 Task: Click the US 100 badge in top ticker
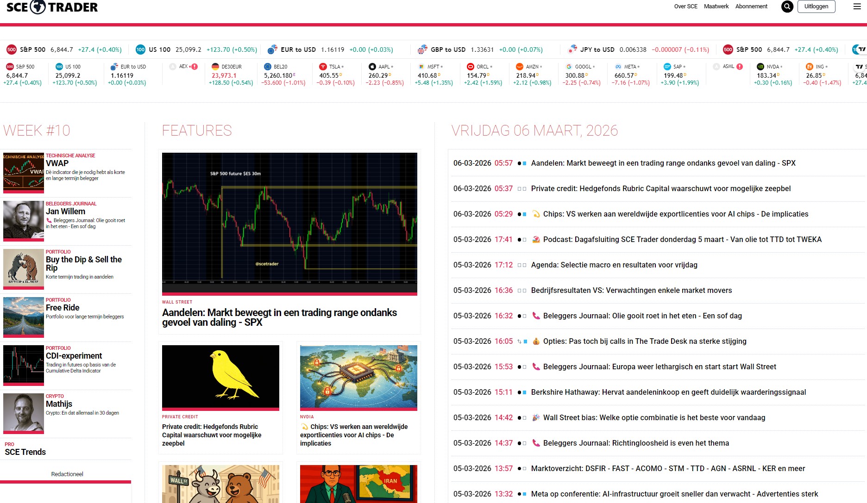140,50
